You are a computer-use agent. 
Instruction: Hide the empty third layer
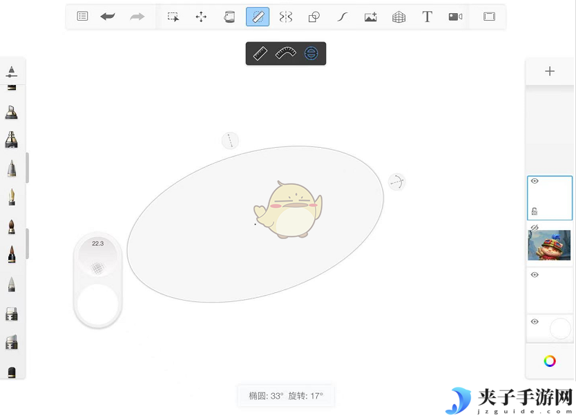click(x=535, y=275)
